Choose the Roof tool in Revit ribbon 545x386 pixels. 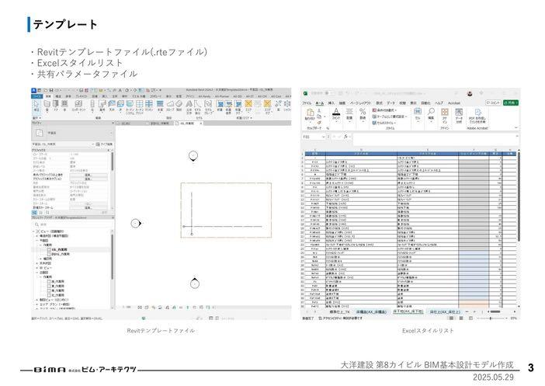coord(102,106)
